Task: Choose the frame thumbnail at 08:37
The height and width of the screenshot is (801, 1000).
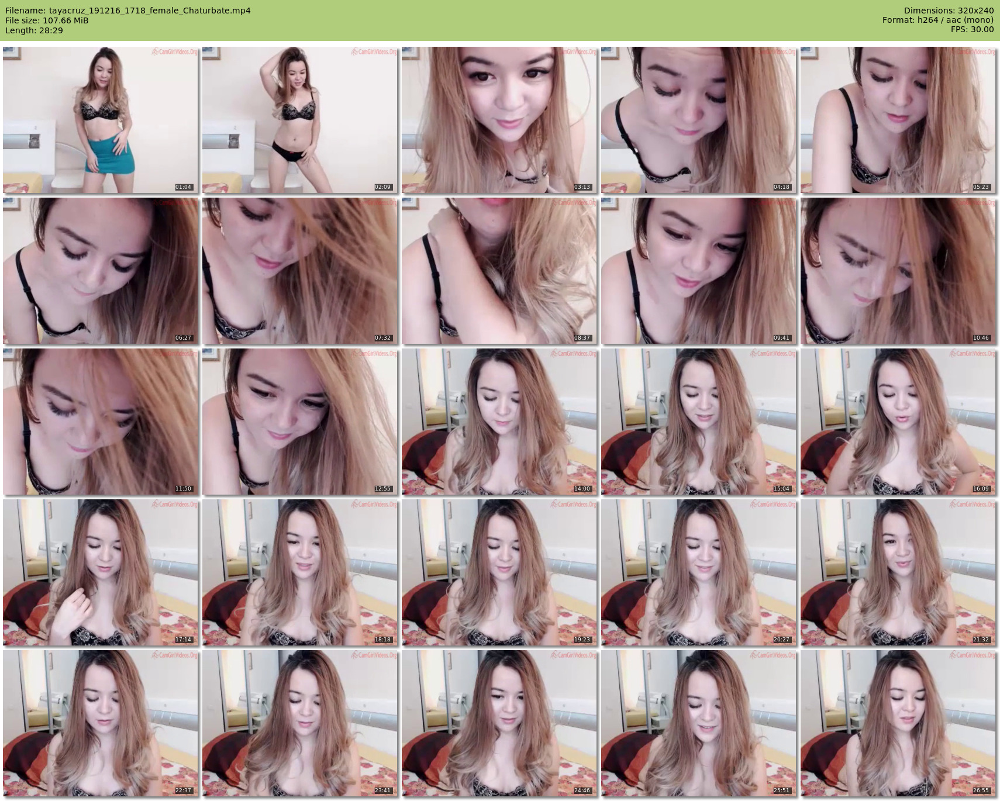Action: [499, 271]
